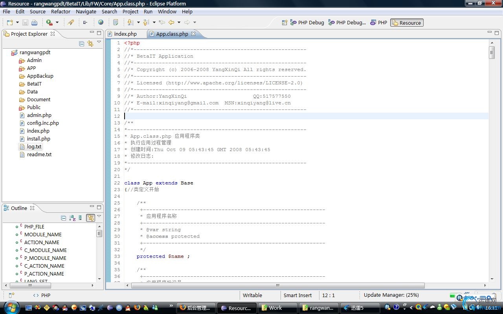Switch to truncated 'PHP Debug...' perspective
The width and height of the screenshot is (503, 314).
tap(347, 22)
